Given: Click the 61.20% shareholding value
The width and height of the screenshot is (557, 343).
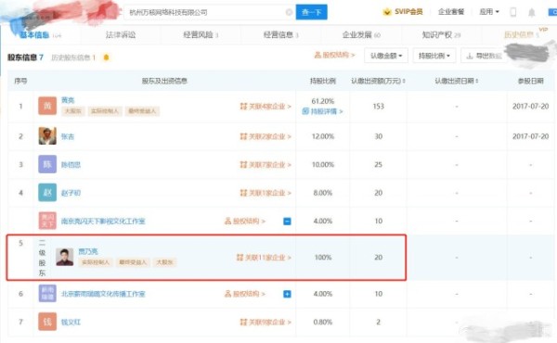Looking at the screenshot, I should point(322,101).
